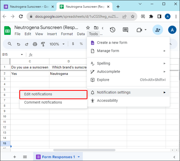Viewport: 180px width, 161px height.
Task: Click the share person-plus button
Action: tap(158, 30)
